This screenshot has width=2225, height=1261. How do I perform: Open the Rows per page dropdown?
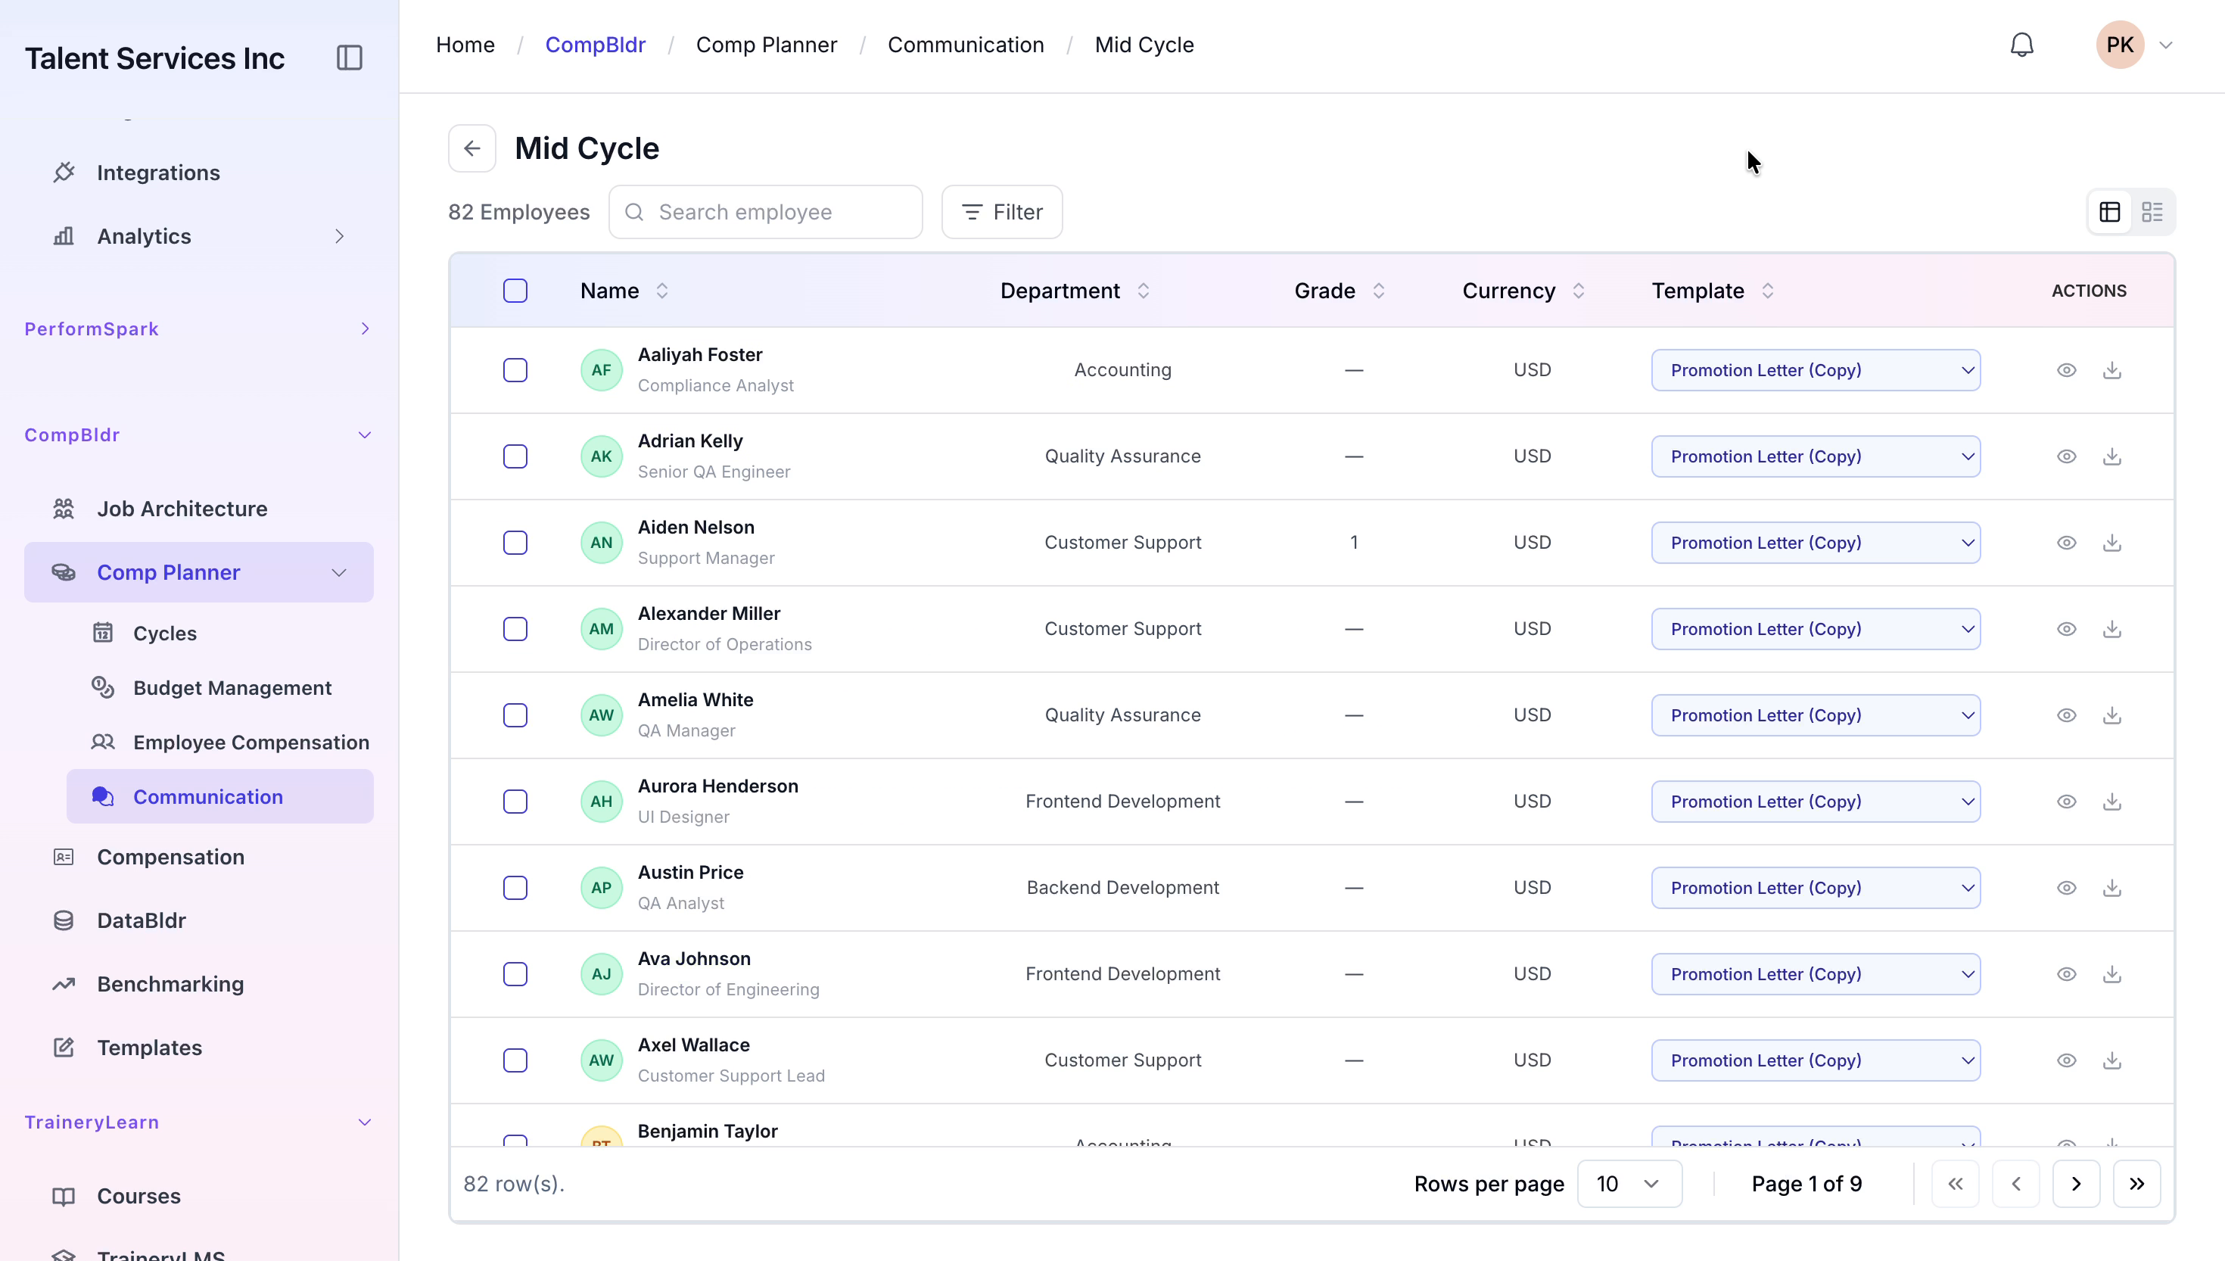pyautogui.click(x=1629, y=1184)
